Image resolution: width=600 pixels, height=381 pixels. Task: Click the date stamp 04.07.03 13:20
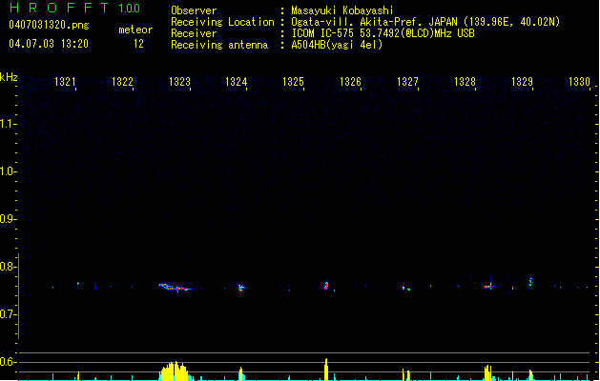click(49, 44)
